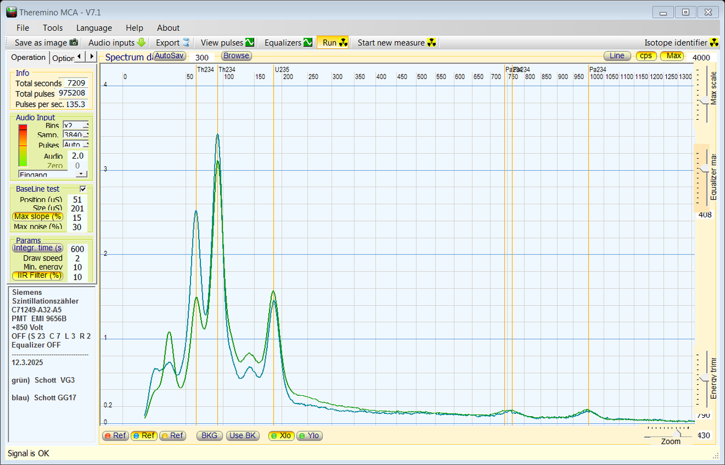Viewport: 725px width, 465px height.
Task: Switch to the Options tab
Action: pyautogui.click(x=63, y=58)
